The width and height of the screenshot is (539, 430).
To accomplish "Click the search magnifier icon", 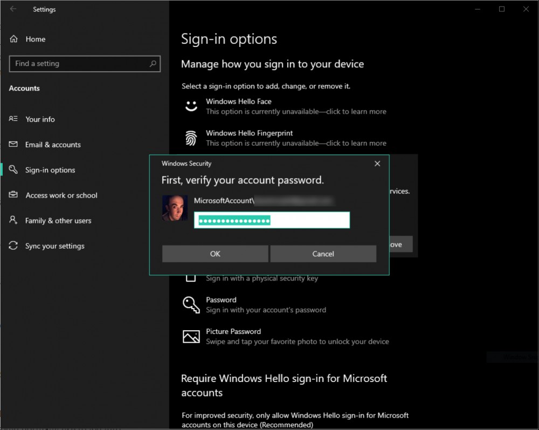I will tap(153, 64).
